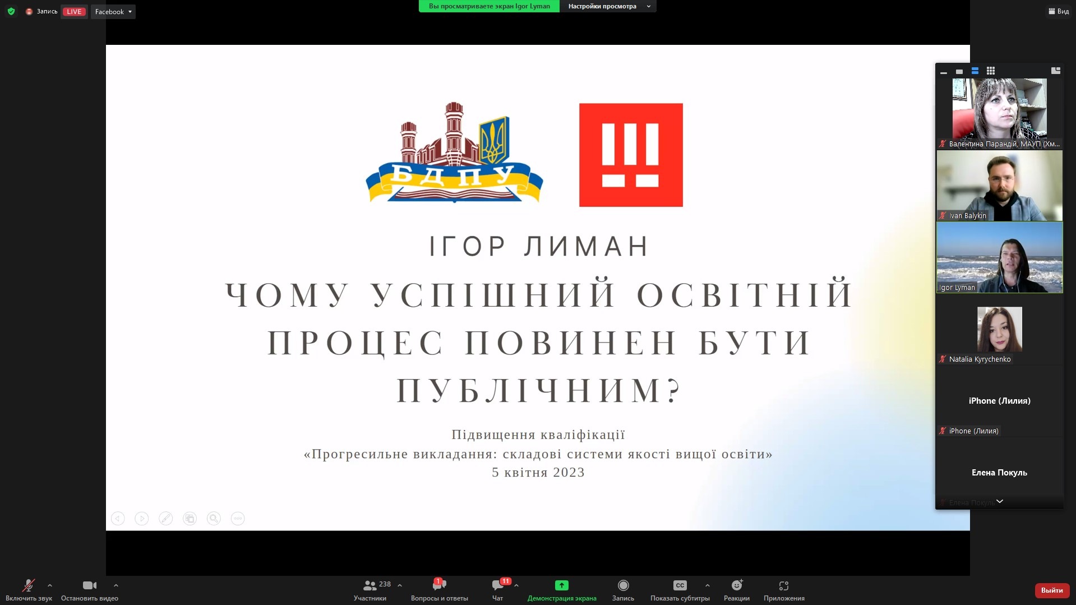This screenshot has height=605, width=1076.
Task: Click the green screen viewing banner for Igor Lyman
Action: point(489,6)
